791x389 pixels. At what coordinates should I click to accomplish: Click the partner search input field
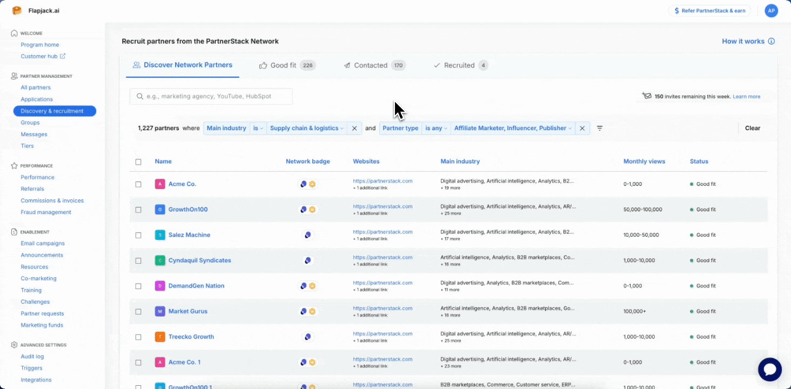pyautogui.click(x=211, y=96)
